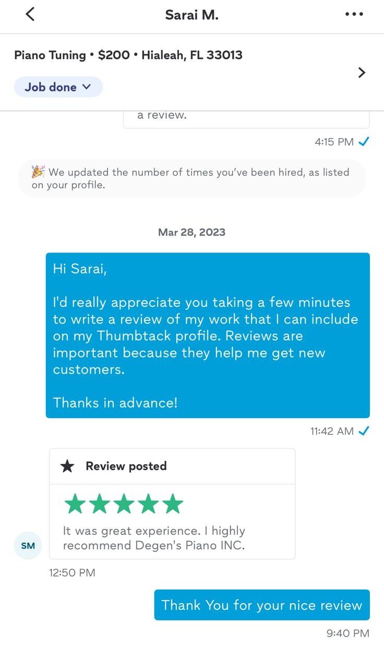Click the first green review star
Viewport: 384px width, 647px height.
75,503
